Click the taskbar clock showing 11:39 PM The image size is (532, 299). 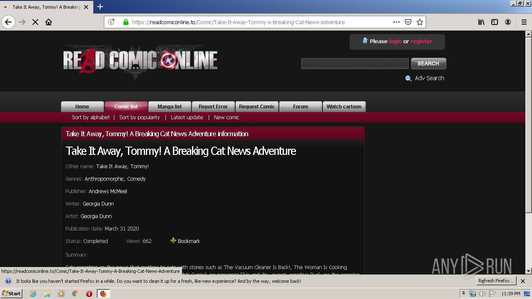pyautogui.click(x=511, y=294)
